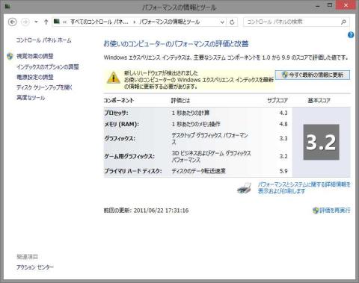The height and width of the screenshot is (283, 359).
Task: Click the 4.3 processor subscore
Action: tap(283, 113)
